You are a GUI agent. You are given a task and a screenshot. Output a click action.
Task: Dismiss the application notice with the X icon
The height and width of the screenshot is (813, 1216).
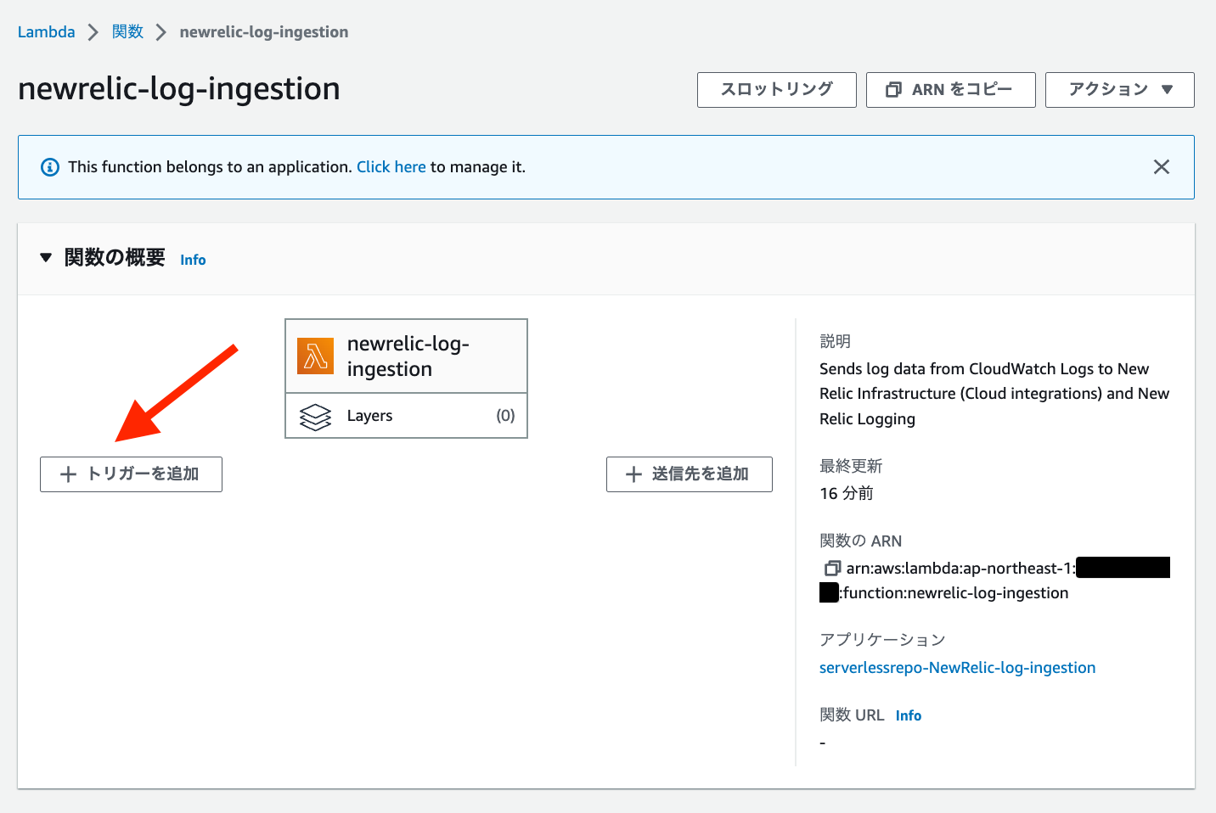(x=1162, y=166)
